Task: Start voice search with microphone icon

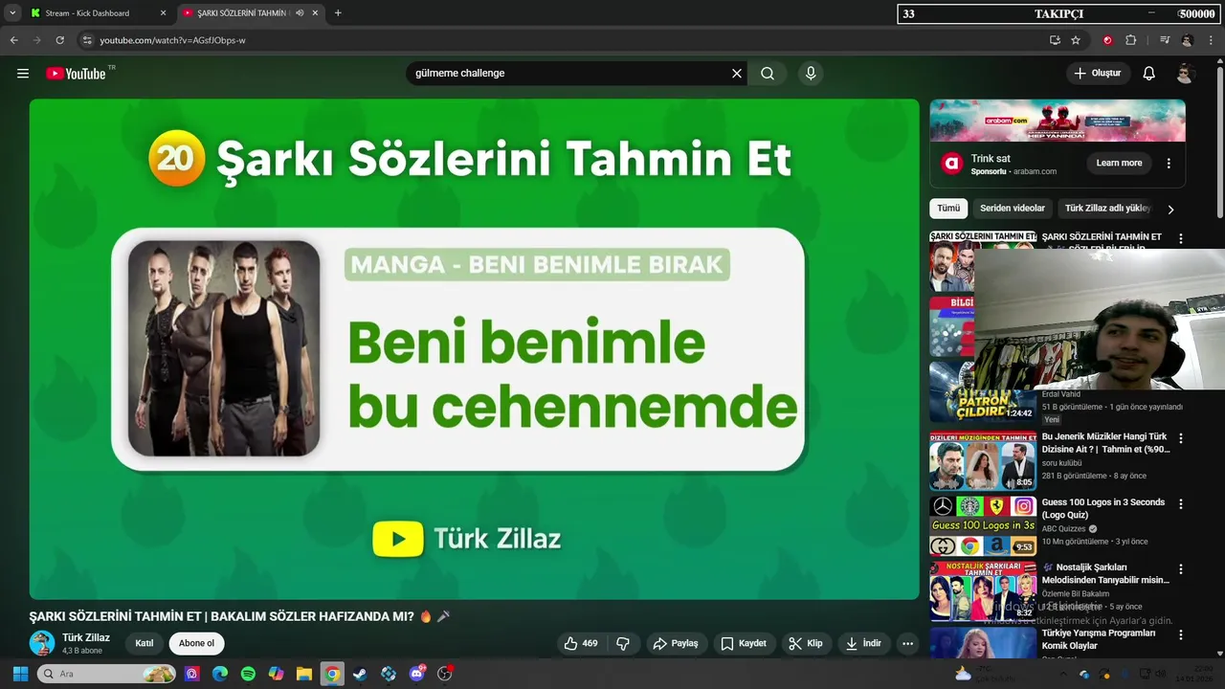Action: point(811,74)
